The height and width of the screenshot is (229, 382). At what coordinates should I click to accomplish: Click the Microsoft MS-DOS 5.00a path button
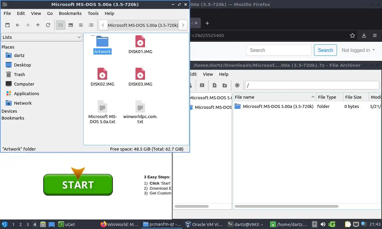point(143,25)
